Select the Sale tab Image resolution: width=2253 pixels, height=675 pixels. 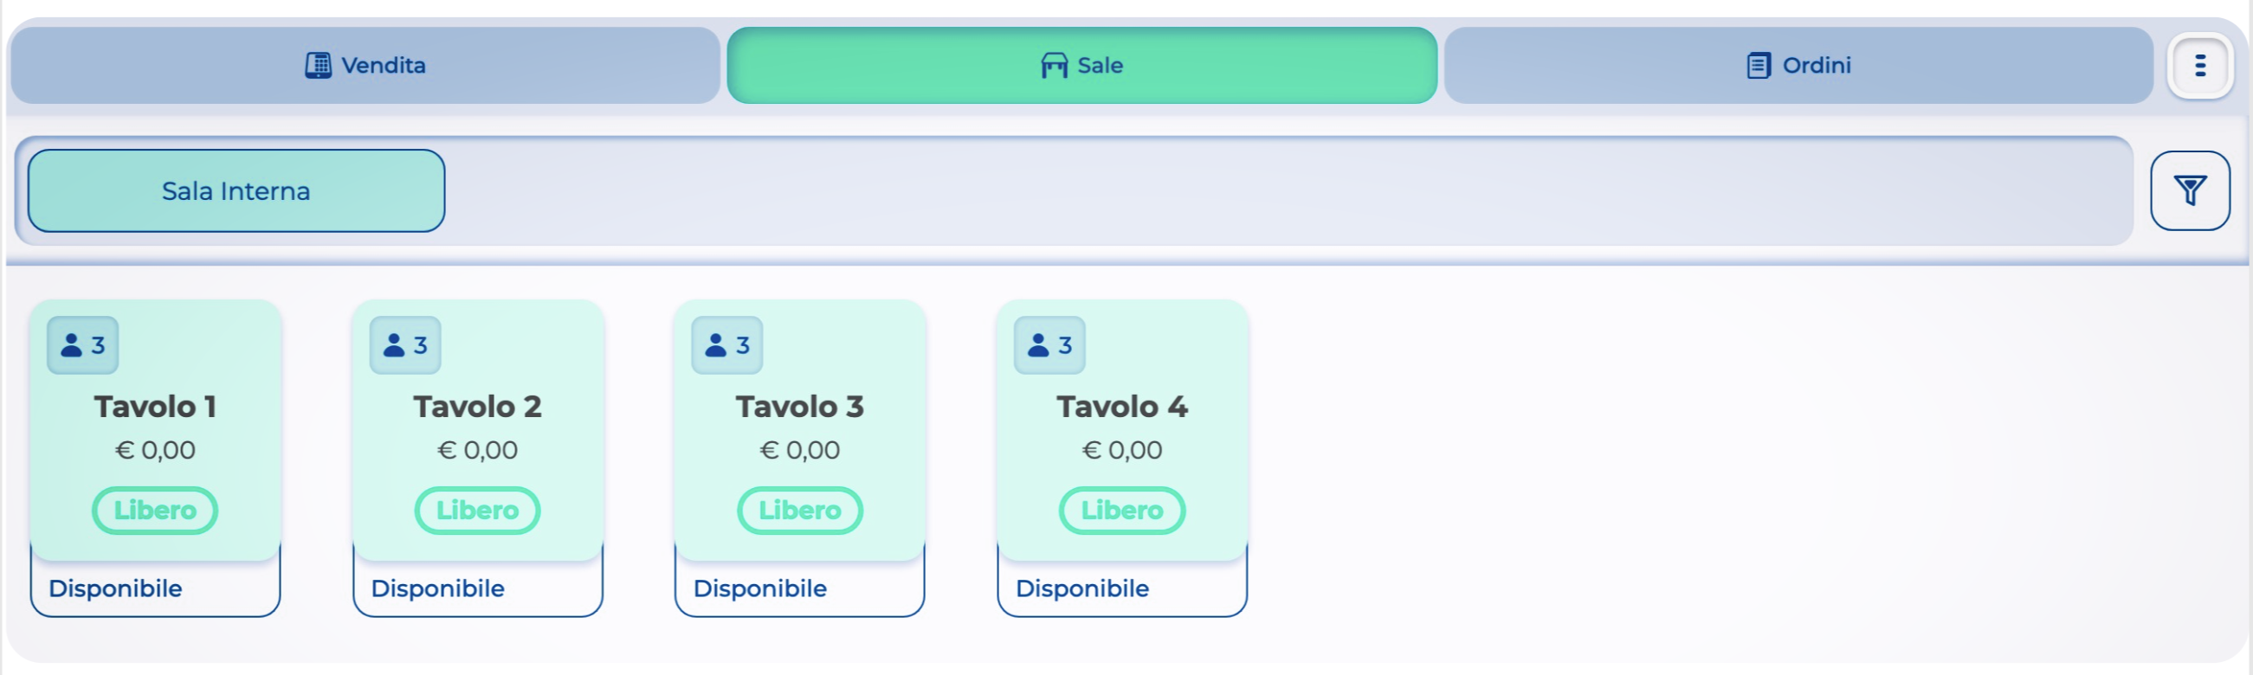1081,66
